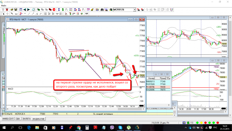Click the sigma L toolbar icon

tap(79, 10)
